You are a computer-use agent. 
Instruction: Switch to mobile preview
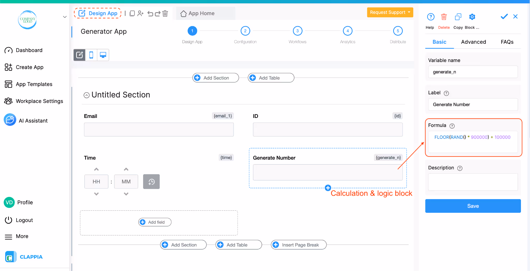click(91, 55)
